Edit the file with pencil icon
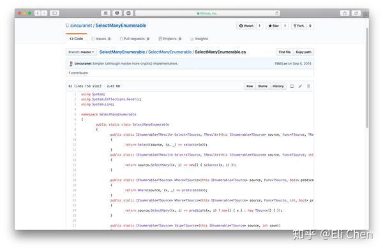Viewport: 383px width, 250px height. coord(300,86)
